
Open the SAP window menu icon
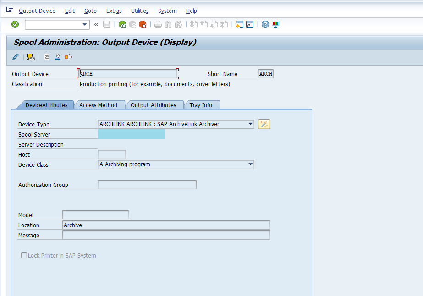[10, 10]
